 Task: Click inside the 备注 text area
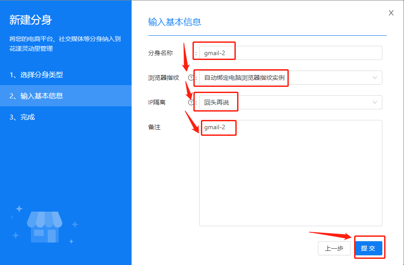point(290,176)
